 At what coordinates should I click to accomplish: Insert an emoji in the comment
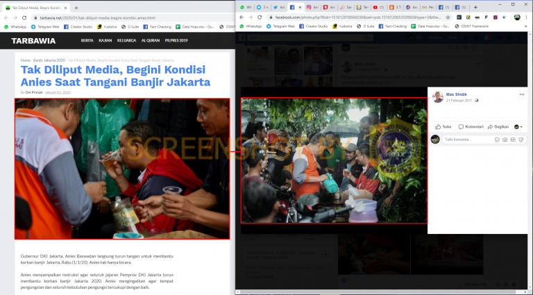tap(497, 140)
